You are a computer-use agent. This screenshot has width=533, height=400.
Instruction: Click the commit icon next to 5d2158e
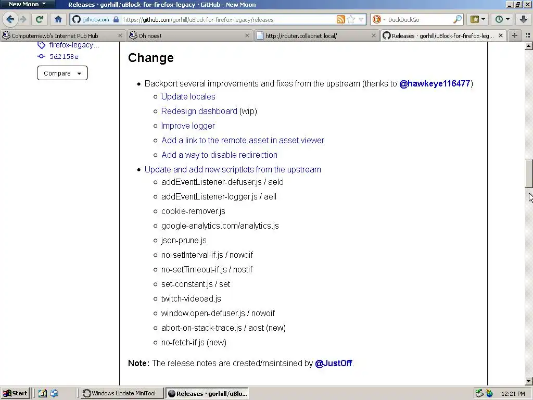tap(41, 56)
